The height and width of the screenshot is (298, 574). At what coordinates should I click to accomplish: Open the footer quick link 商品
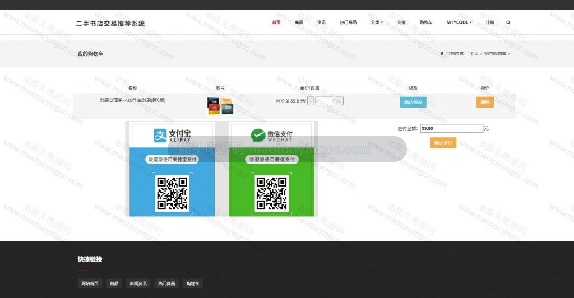pos(114,283)
